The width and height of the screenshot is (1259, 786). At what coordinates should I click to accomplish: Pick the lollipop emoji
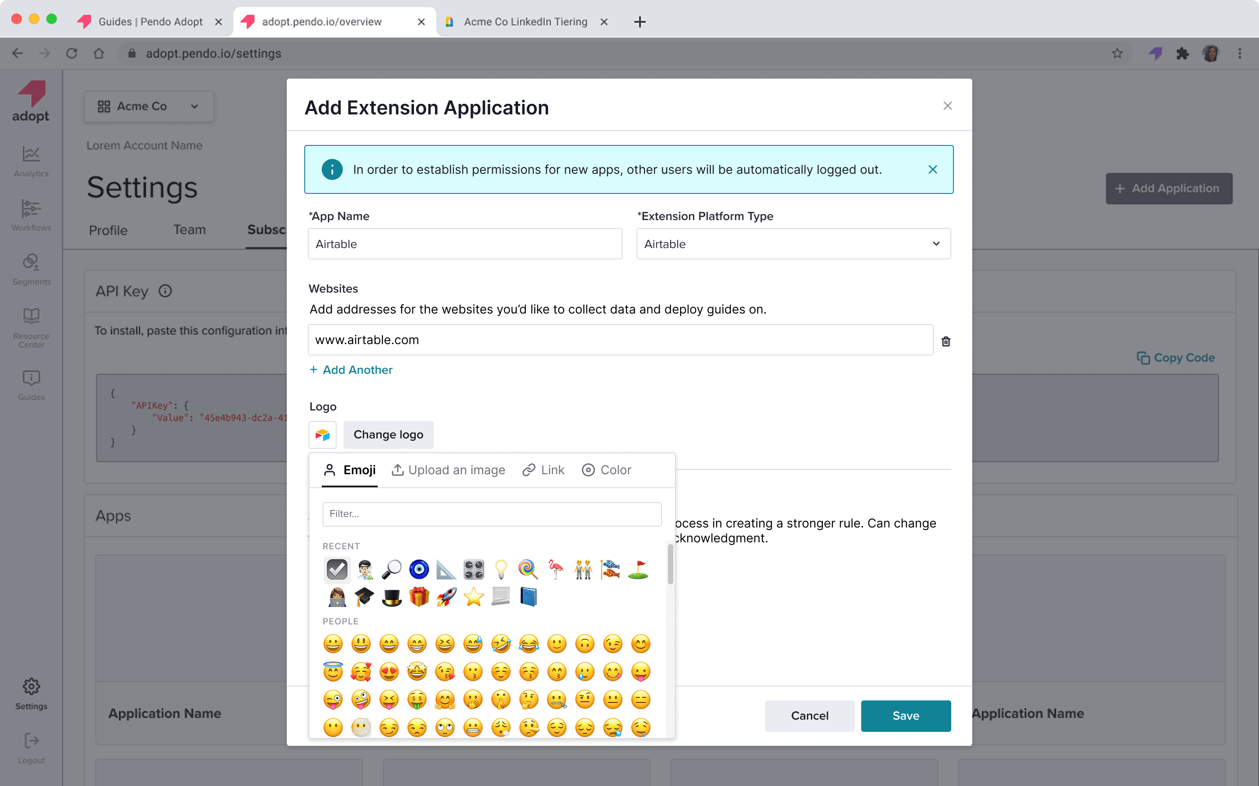(528, 569)
